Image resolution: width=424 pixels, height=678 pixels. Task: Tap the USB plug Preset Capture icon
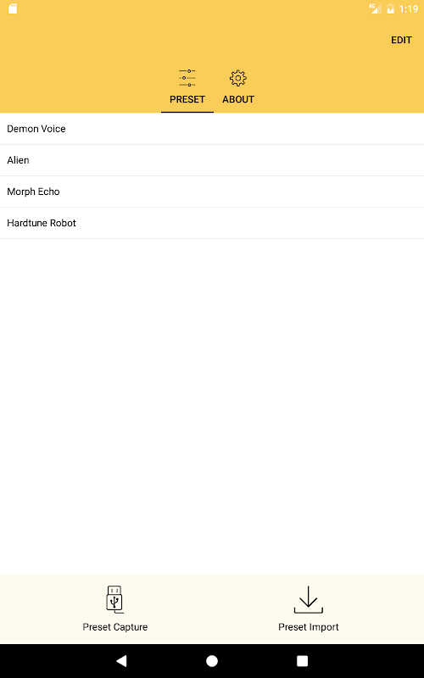tap(114, 599)
